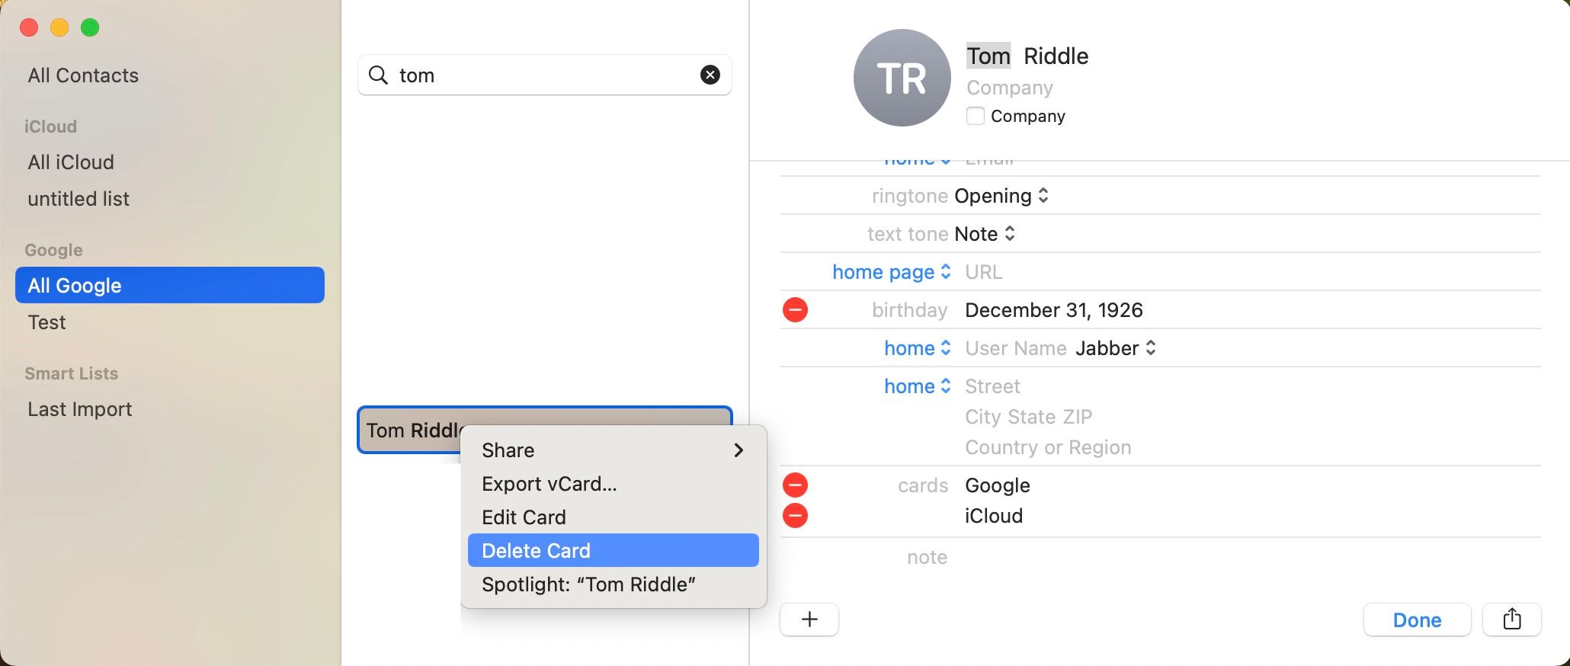Select All Google in the sidebar
The width and height of the screenshot is (1570, 666).
(170, 285)
